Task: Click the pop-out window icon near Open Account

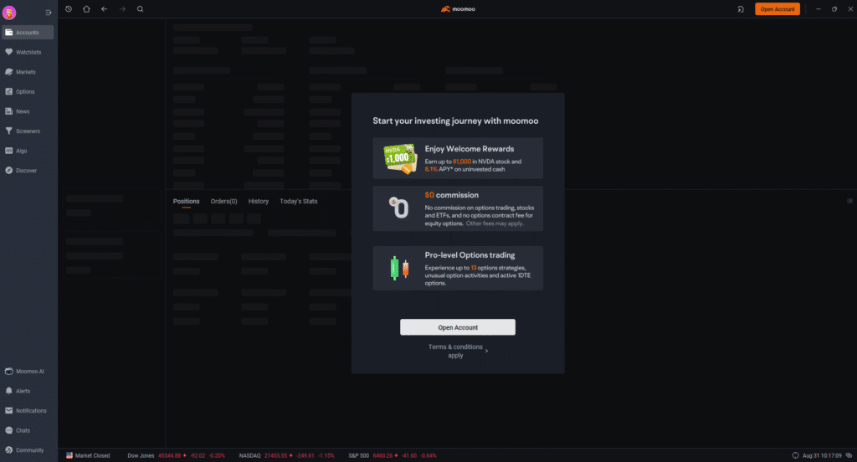Action: point(741,8)
